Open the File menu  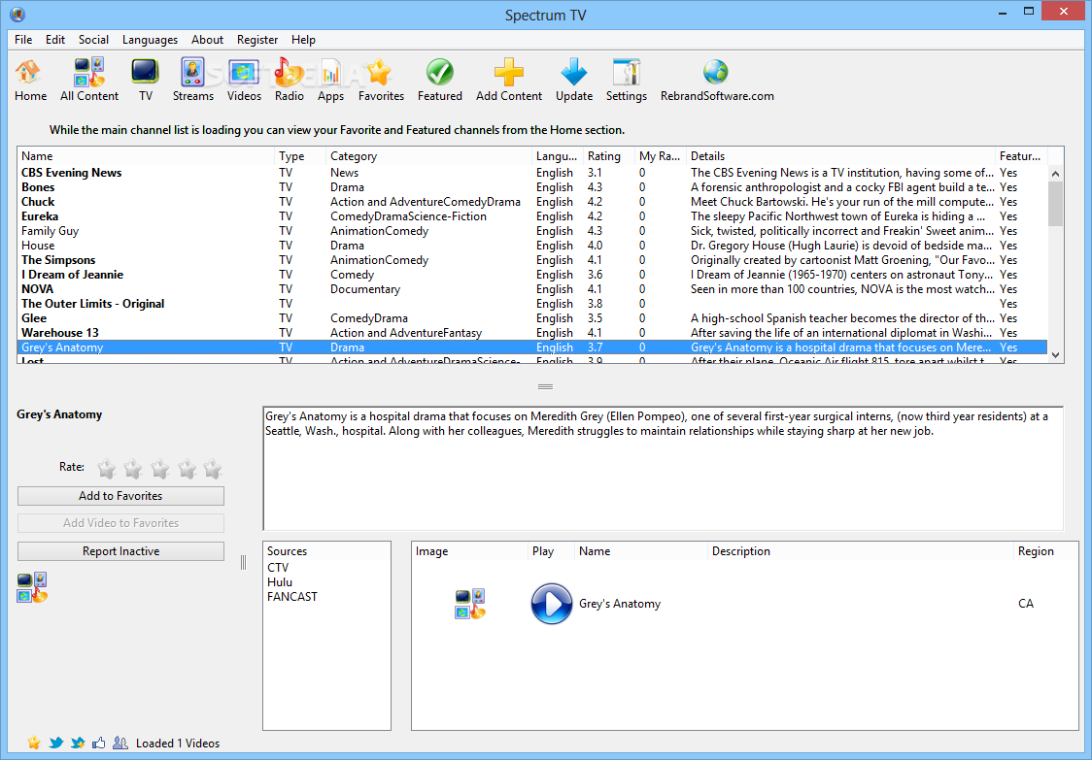click(x=23, y=40)
